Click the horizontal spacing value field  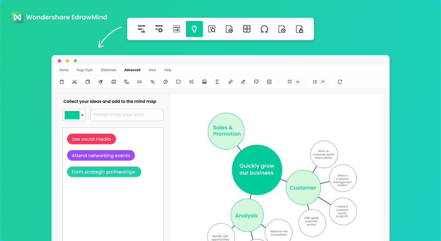point(299,82)
